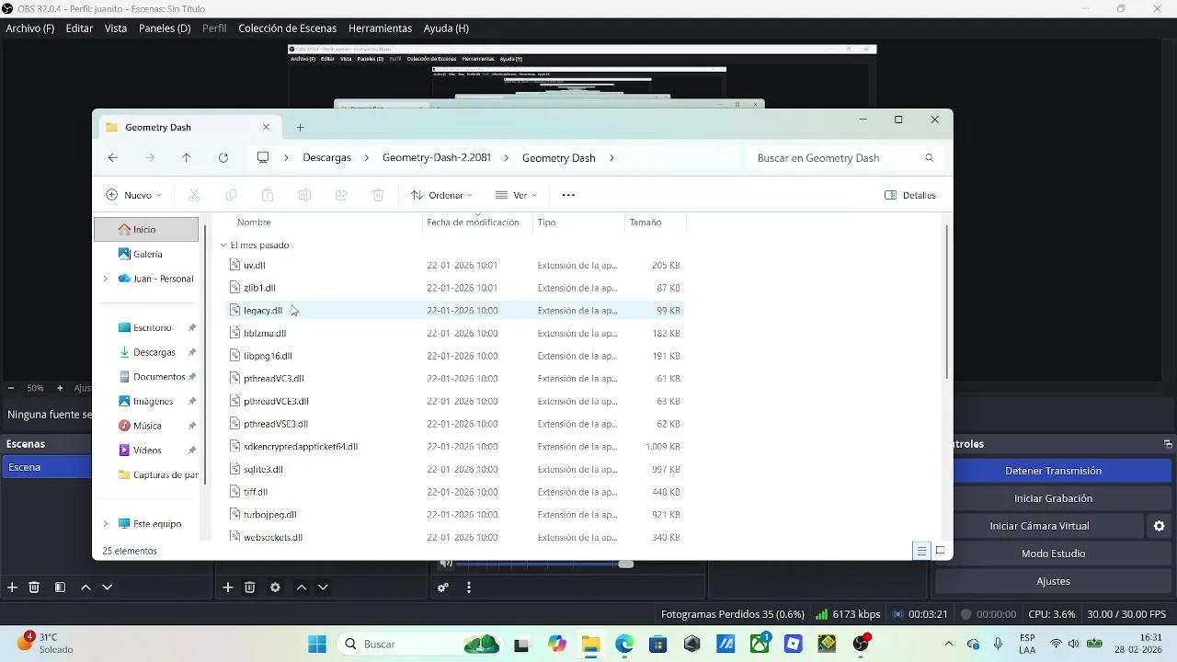Go to Descargas in the breadcrumb
1177x662 pixels.
[x=326, y=158]
